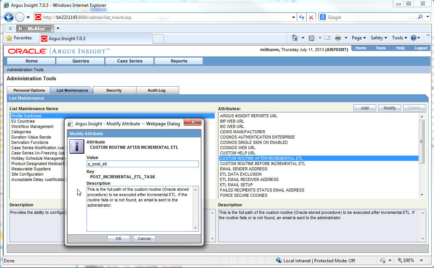Click OK in Modify Attribute dialog
Screen dimensions: 434x268
click(x=118, y=238)
